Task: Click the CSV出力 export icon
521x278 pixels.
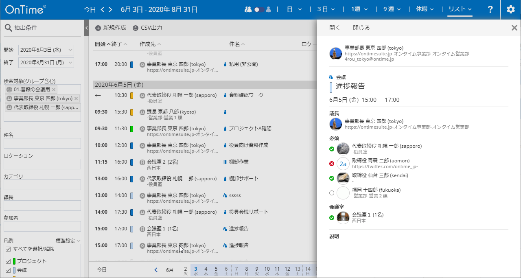Action: point(136,28)
